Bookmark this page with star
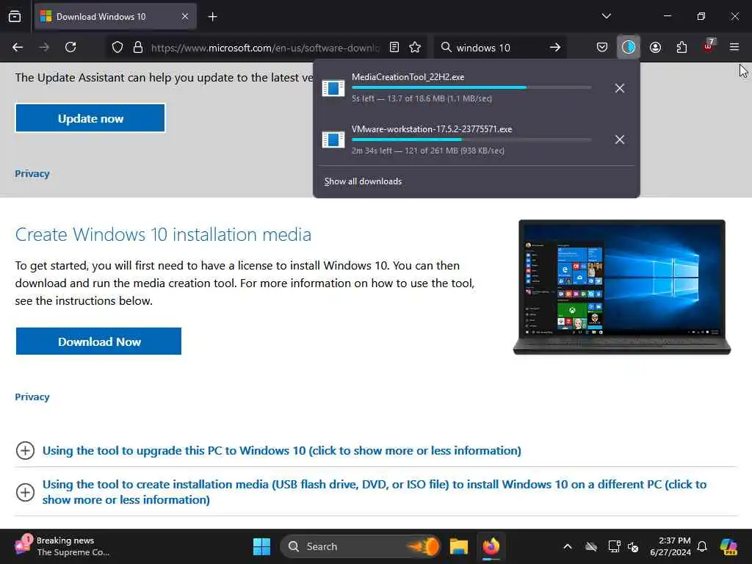 click(416, 47)
